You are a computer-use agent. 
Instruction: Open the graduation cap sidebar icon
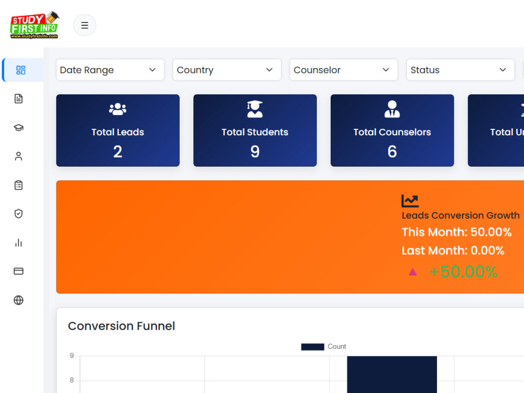point(19,127)
